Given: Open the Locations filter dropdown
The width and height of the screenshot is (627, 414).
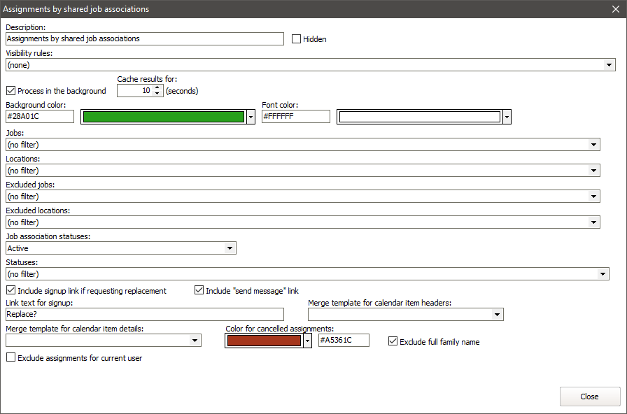Looking at the screenshot, I should point(593,171).
